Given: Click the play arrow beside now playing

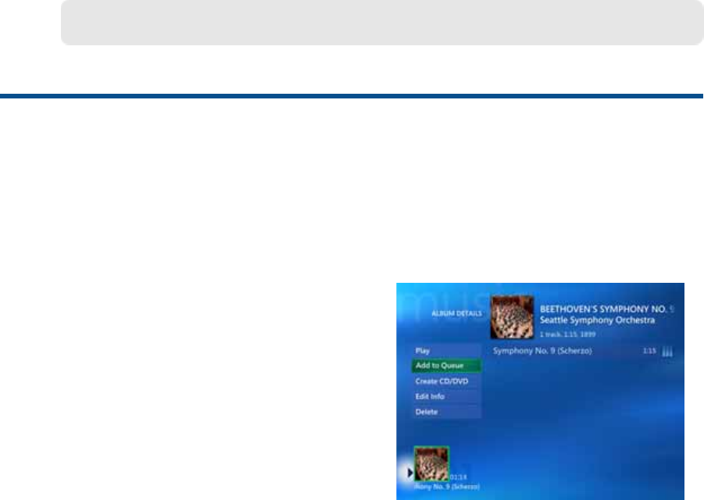Looking at the screenshot, I should click(410, 473).
